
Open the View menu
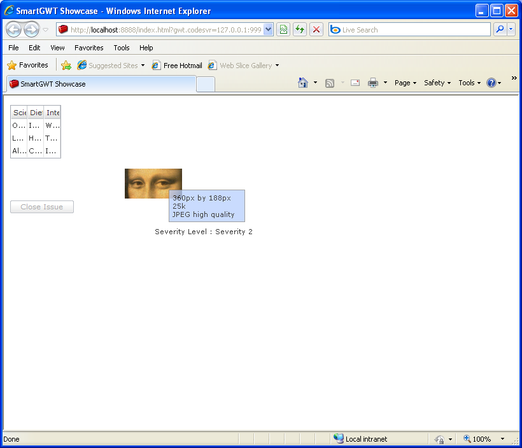click(x=57, y=48)
